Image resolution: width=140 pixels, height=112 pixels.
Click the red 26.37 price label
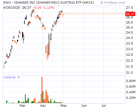(130, 14)
